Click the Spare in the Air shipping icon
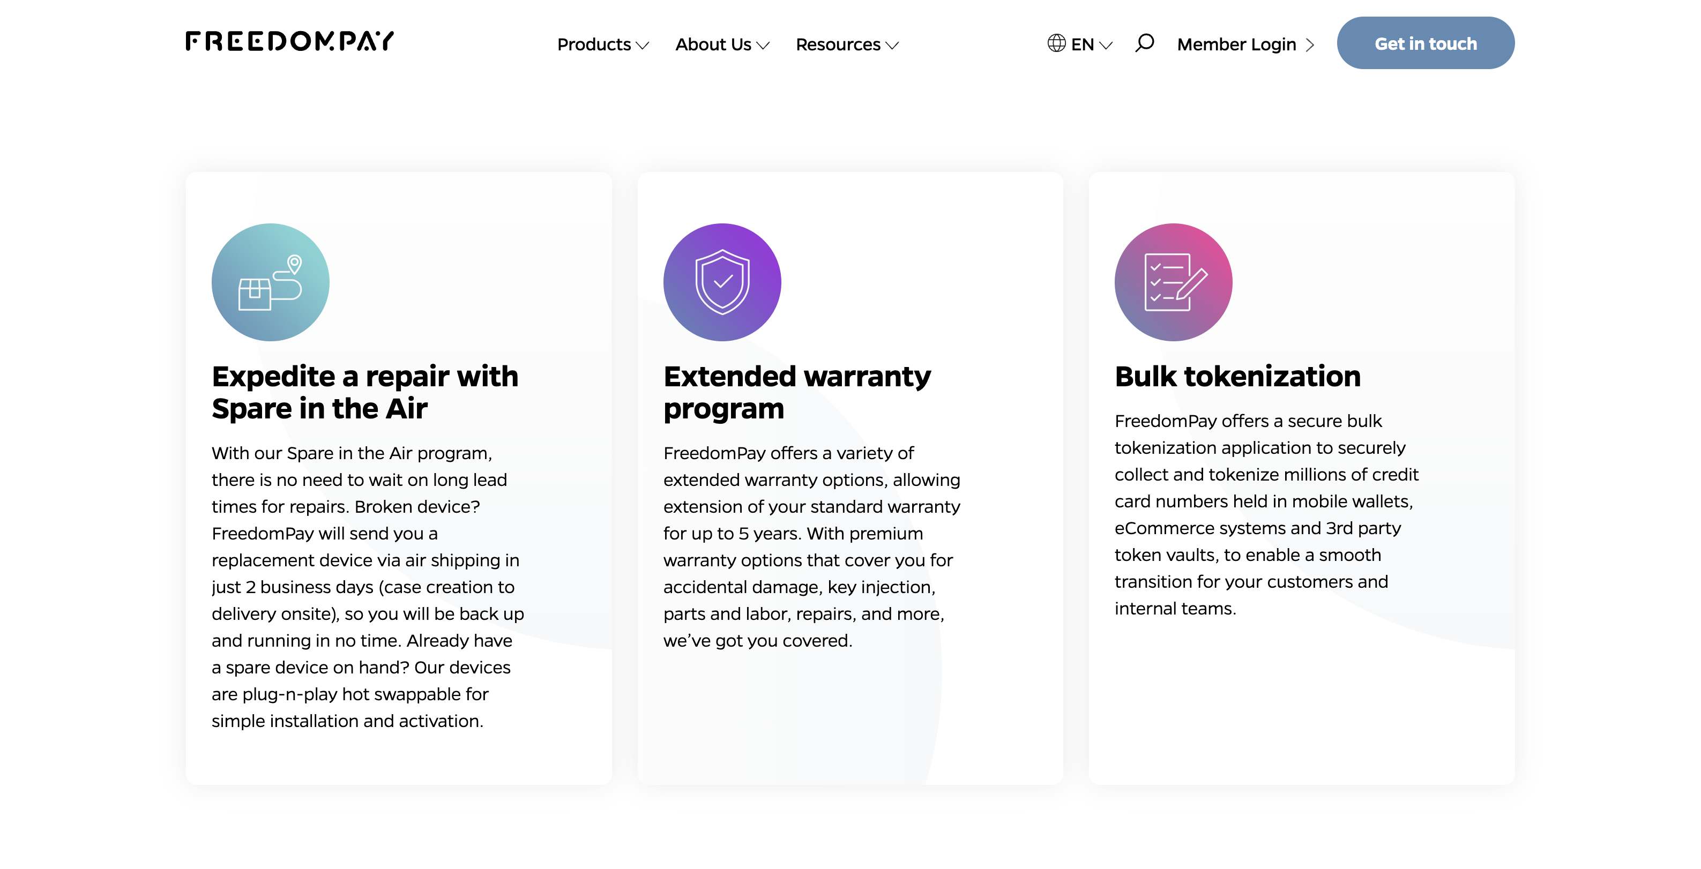 point(270,282)
